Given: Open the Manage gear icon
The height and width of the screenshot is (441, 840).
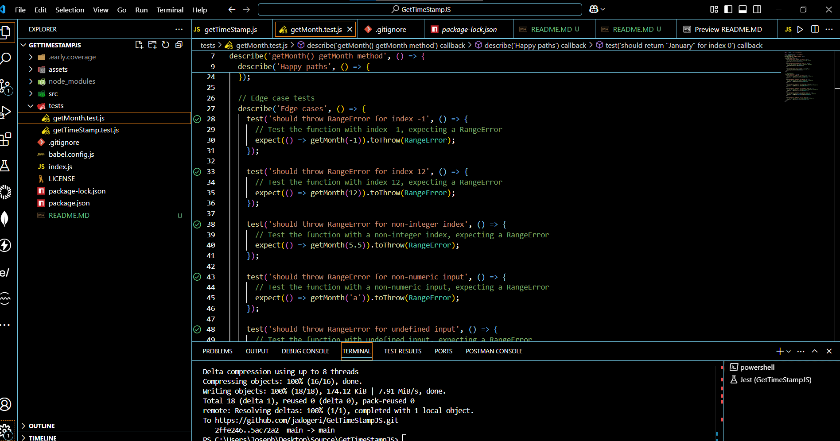Looking at the screenshot, I should coord(5,431).
